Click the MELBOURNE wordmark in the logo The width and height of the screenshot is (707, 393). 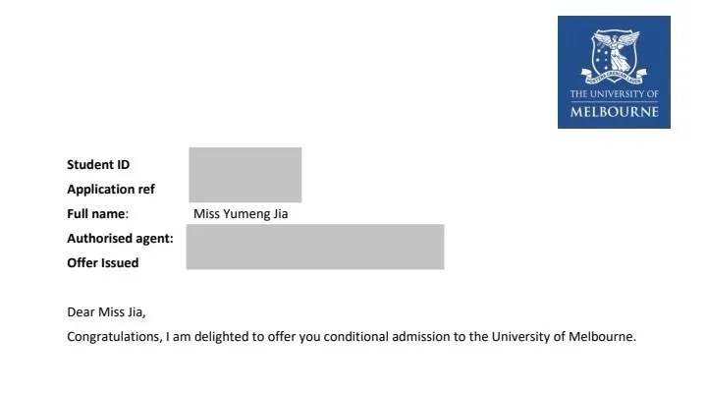614,111
